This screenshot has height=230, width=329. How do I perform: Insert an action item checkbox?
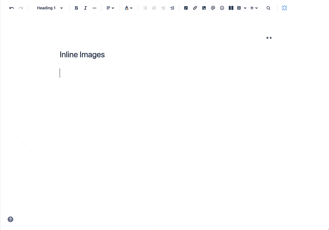(186, 8)
